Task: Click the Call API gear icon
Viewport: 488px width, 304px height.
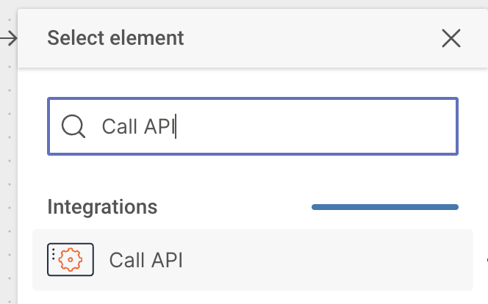Action: (x=70, y=259)
